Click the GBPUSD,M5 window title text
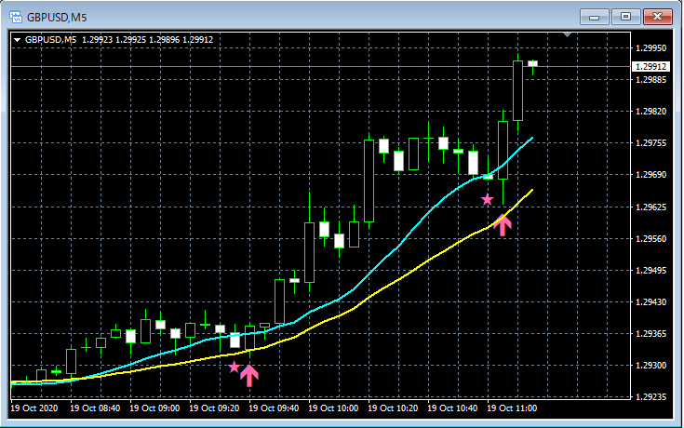The width and height of the screenshot is (684, 428). [57, 18]
